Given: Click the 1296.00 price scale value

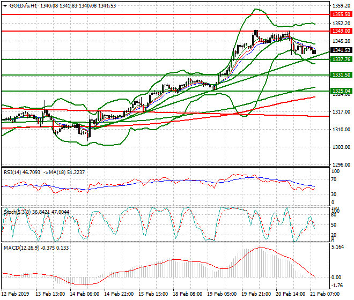Looking at the screenshot, I should click(341, 165).
